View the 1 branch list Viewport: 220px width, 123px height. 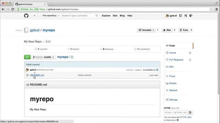(x=73, y=49)
